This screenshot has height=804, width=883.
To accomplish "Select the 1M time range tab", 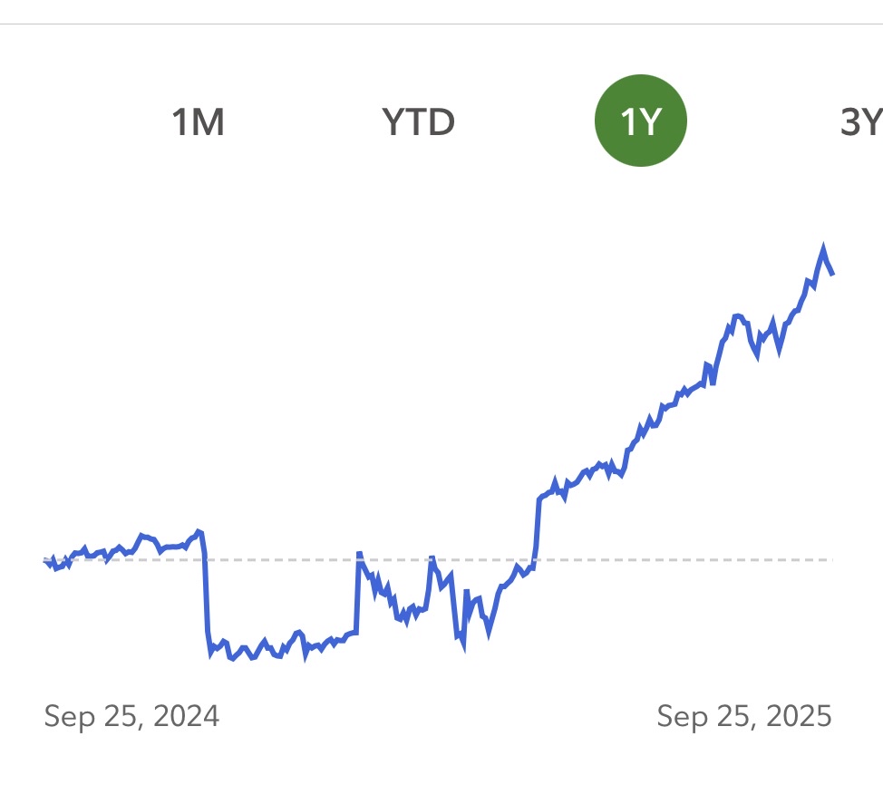I will coord(199,121).
